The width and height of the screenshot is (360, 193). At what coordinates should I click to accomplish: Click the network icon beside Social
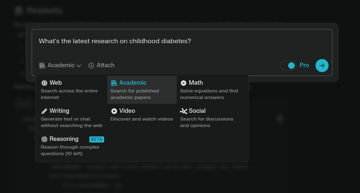point(184,111)
